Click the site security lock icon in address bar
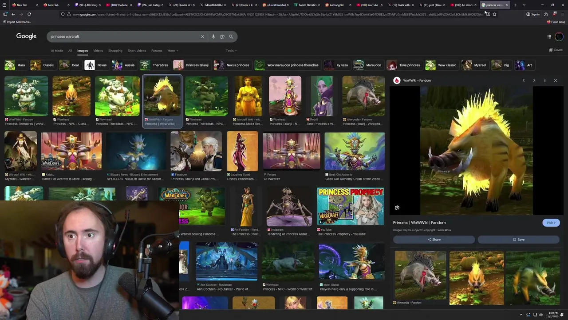This screenshot has height=320, width=568. (x=68, y=14)
